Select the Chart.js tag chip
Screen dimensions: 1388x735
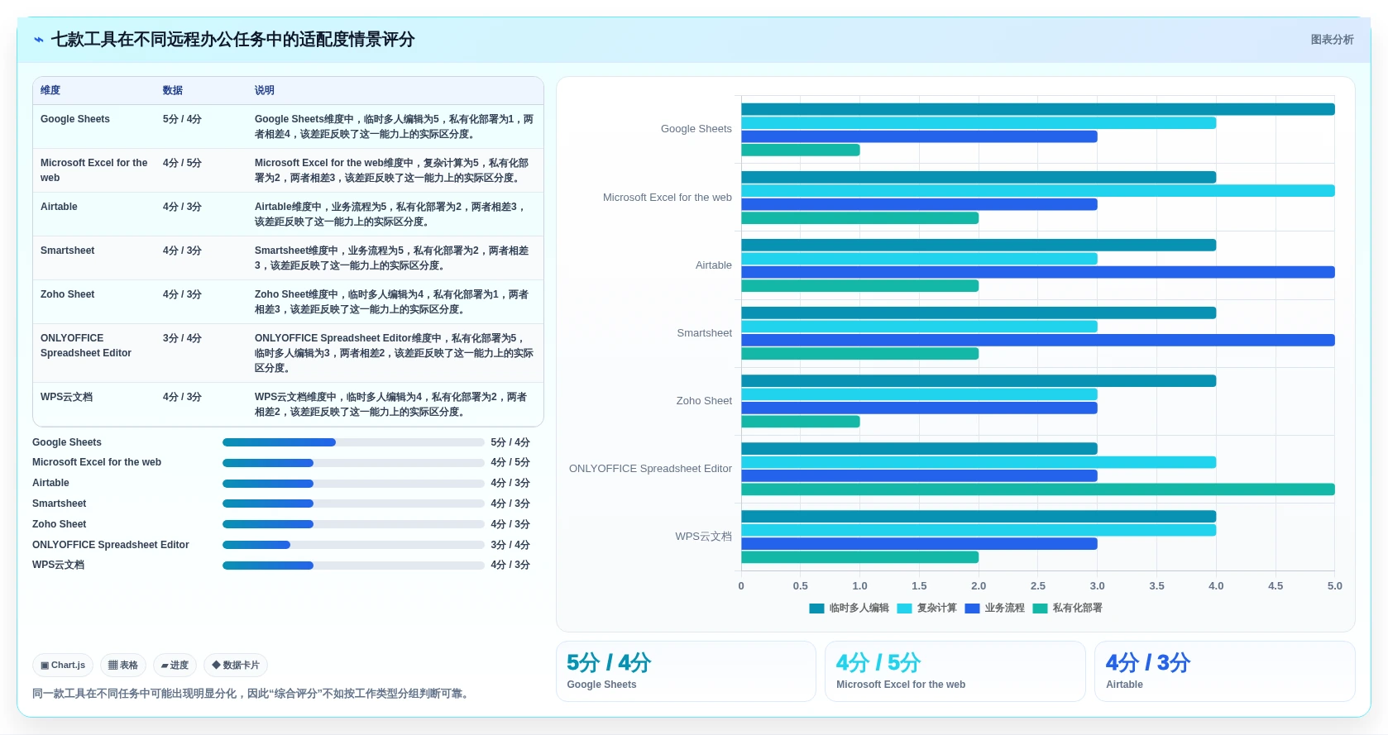click(x=63, y=665)
